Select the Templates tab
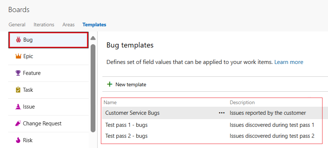 (x=94, y=25)
